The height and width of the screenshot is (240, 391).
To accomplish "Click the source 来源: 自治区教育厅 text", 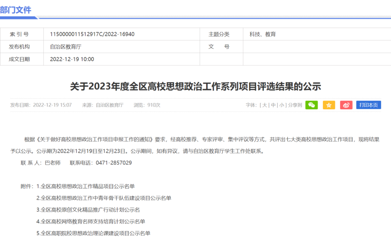I will (103, 105).
